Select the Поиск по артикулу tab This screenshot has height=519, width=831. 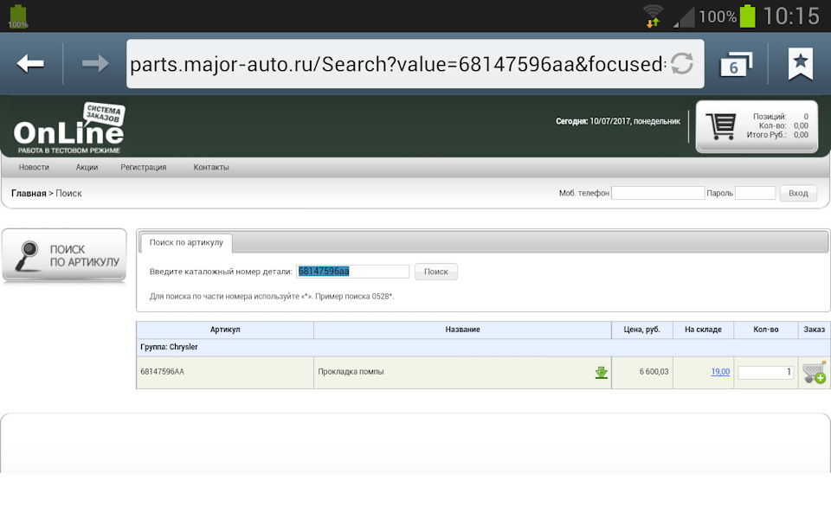[186, 243]
